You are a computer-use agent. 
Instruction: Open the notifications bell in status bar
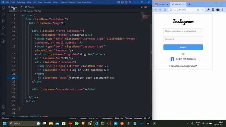(149, 119)
